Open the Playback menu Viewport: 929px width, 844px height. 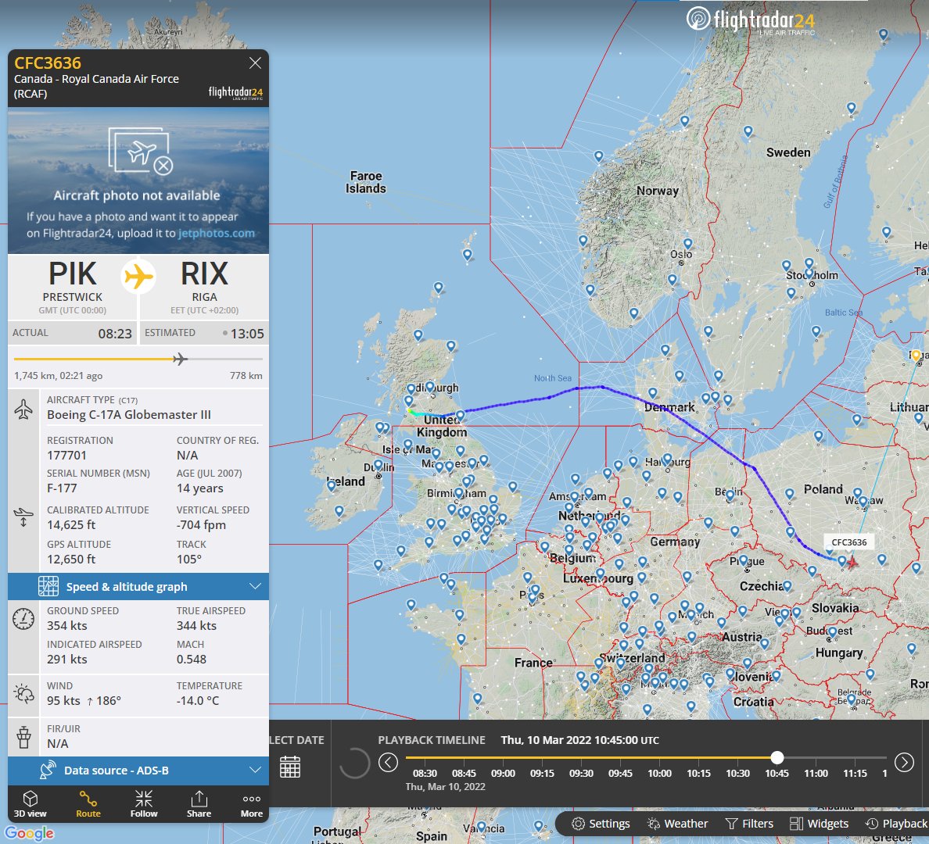click(896, 824)
